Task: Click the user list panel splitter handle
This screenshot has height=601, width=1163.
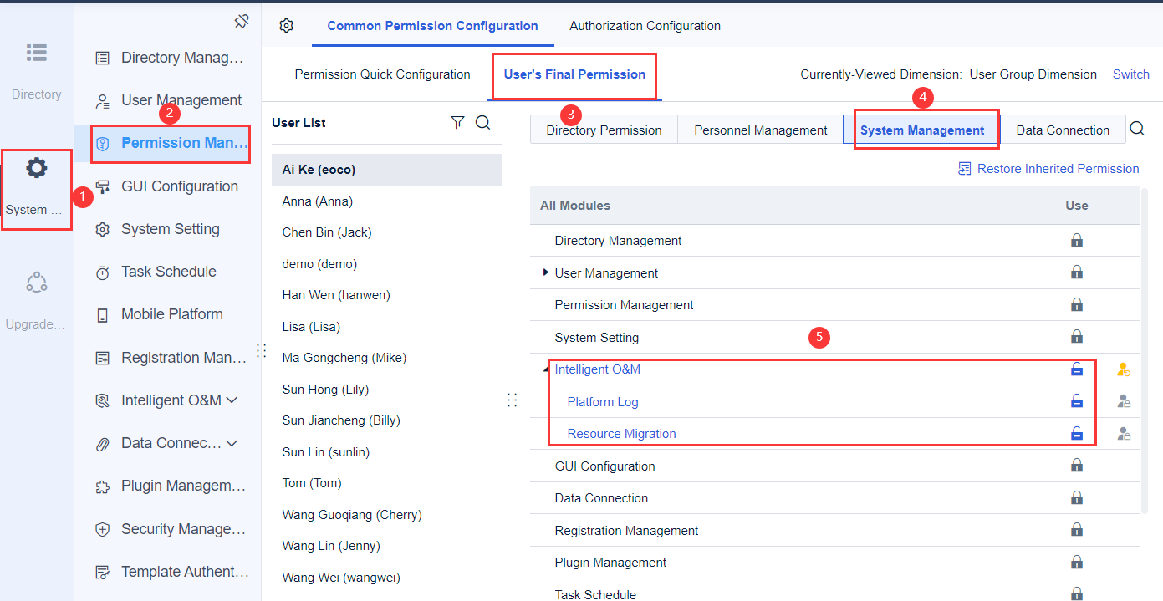Action: 512,400
